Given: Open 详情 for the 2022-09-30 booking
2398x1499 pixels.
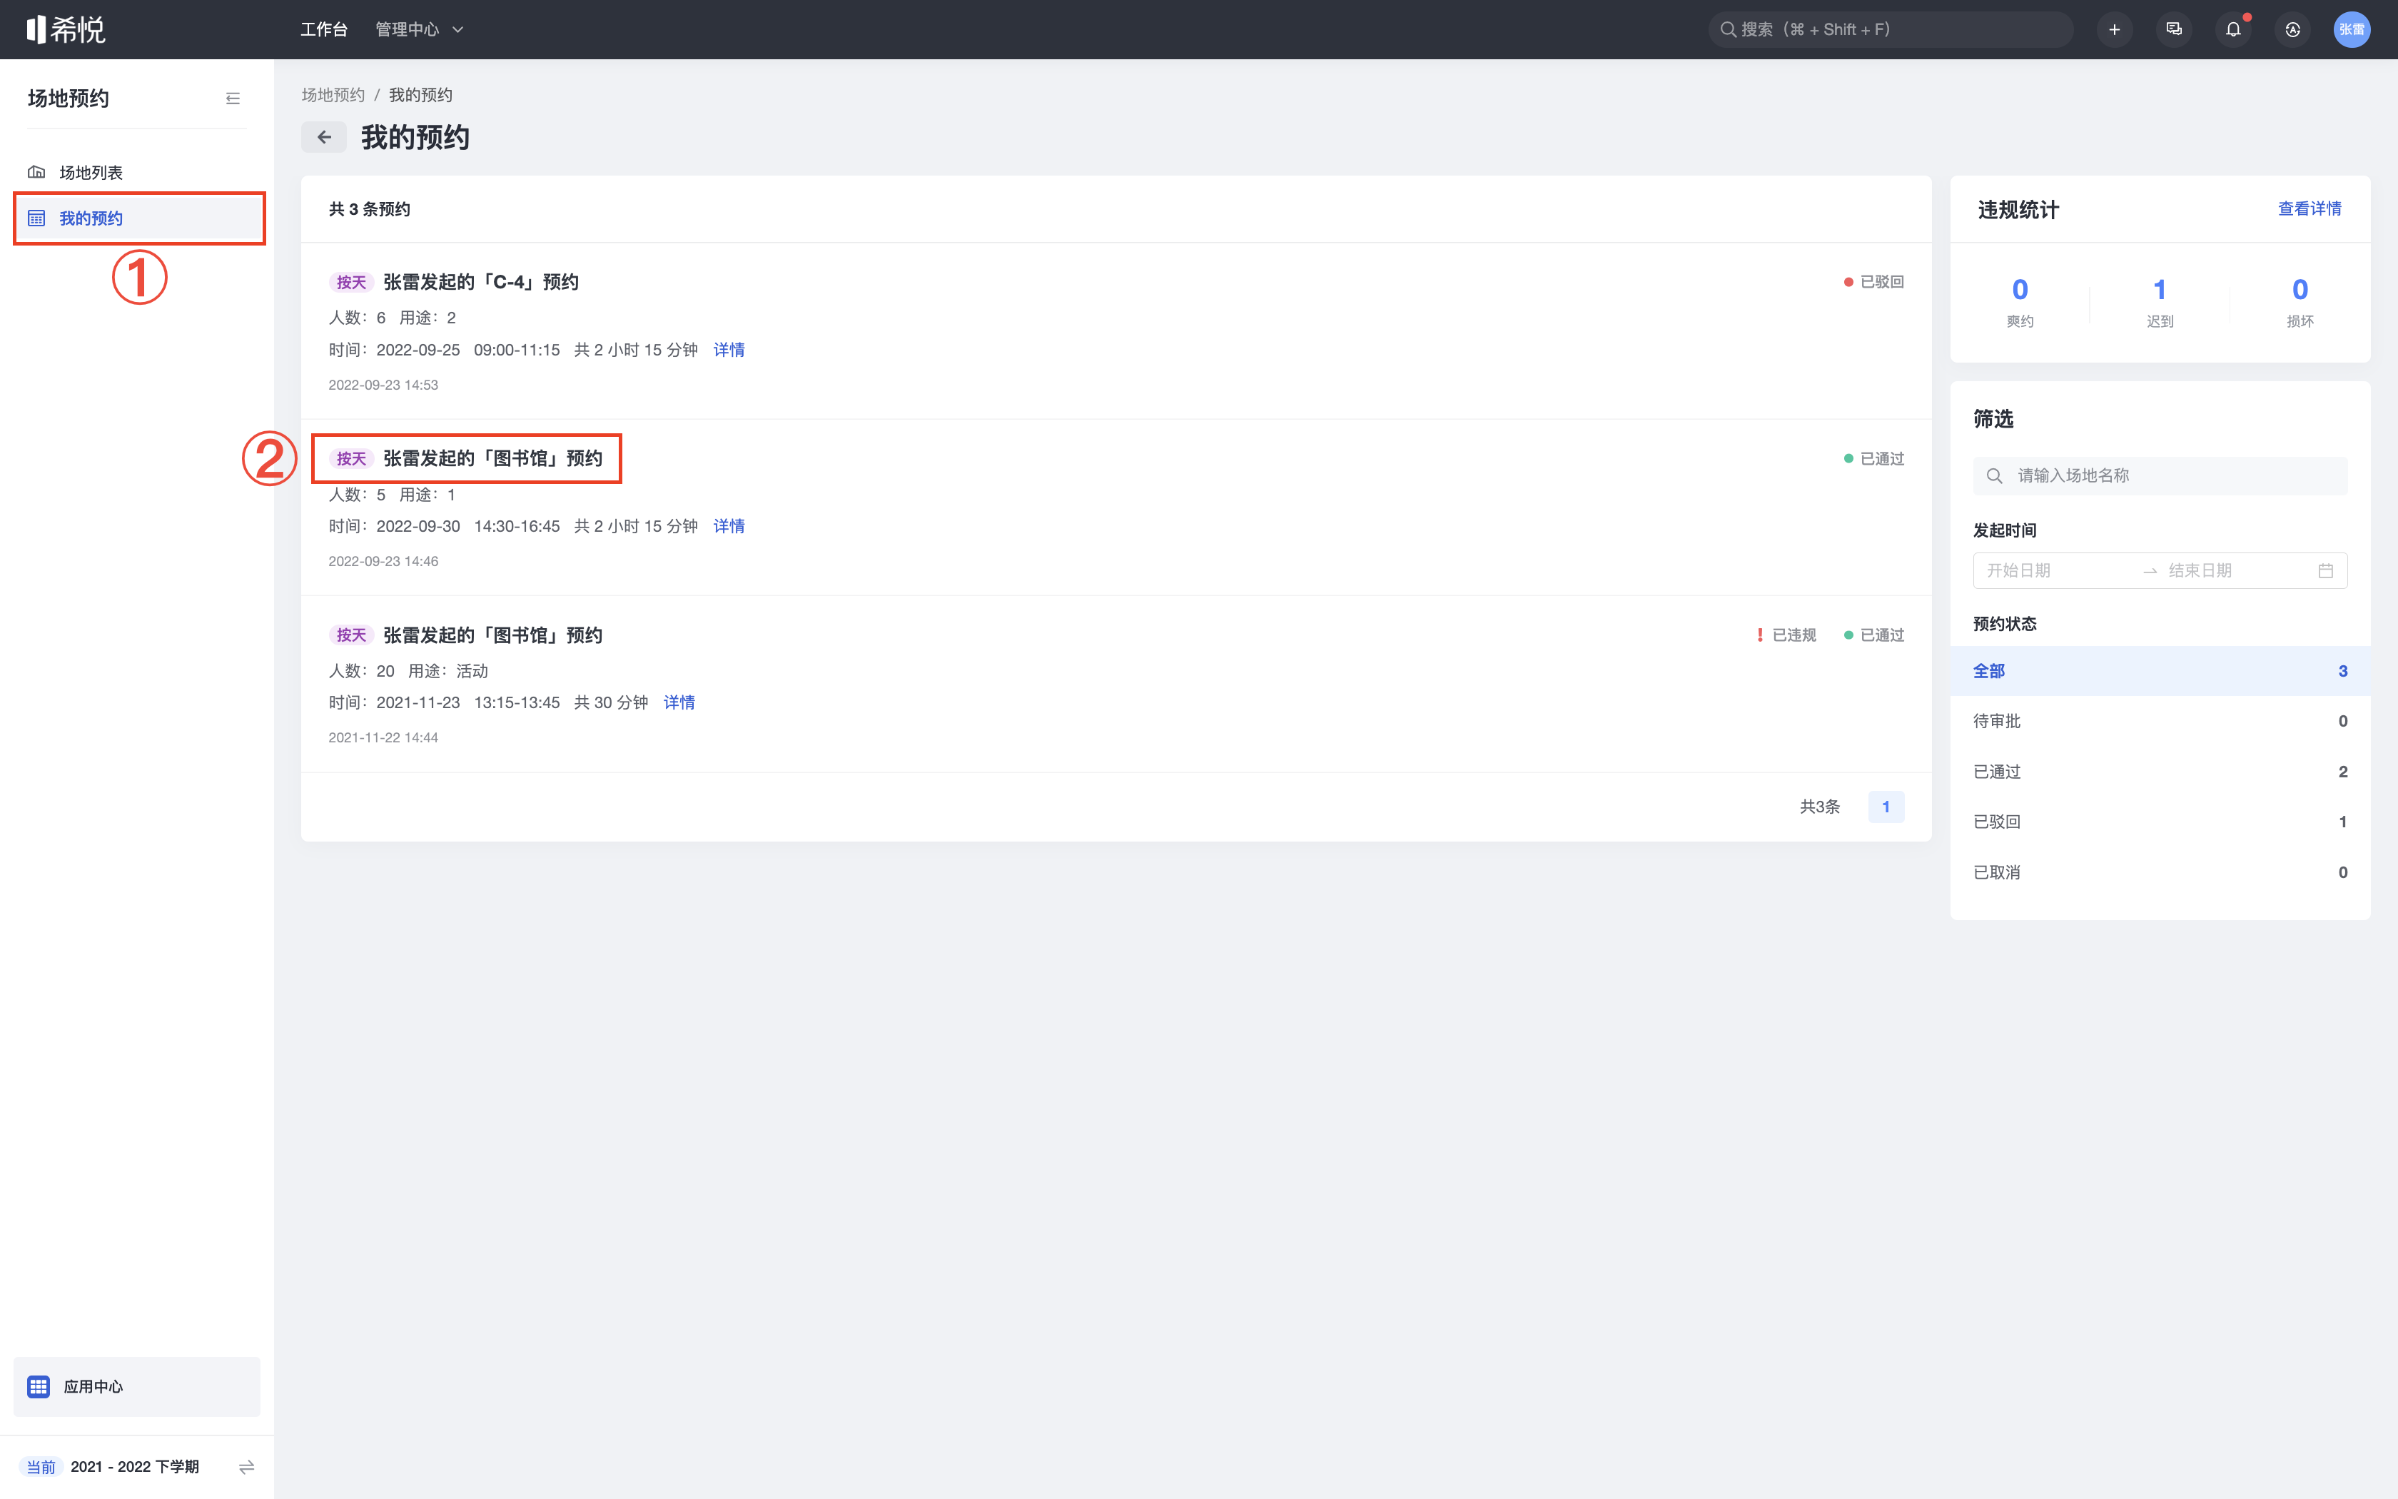Looking at the screenshot, I should pos(729,527).
